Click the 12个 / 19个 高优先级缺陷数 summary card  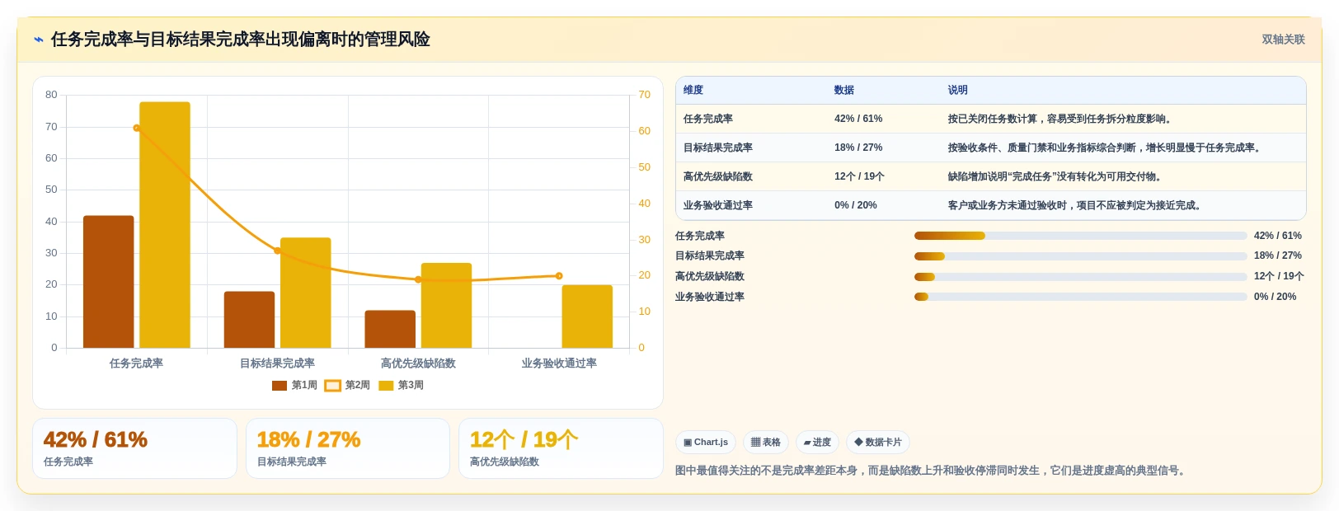point(561,448)
